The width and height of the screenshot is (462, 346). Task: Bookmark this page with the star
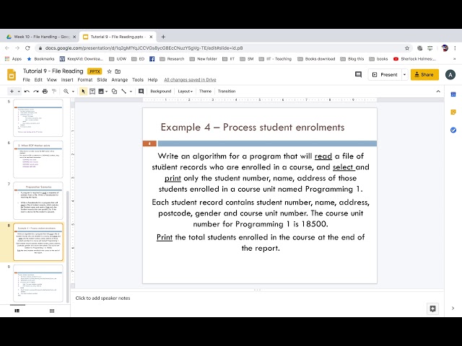click(407, 48)
